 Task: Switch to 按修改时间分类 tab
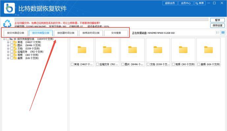click(x=91, y=33)
